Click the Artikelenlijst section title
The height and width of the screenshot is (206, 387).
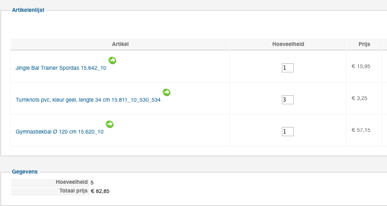point(28,10)
